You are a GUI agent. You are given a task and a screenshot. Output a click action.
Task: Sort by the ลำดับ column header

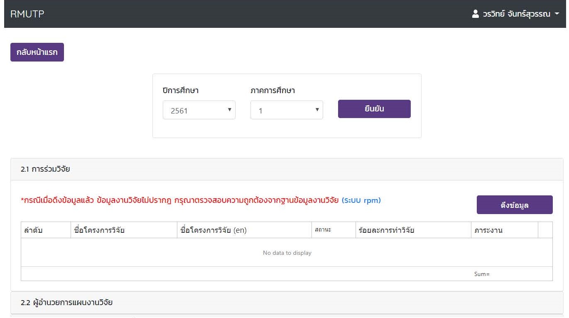point(34,230)
